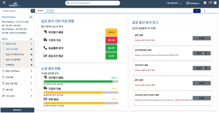Open recent menu DIP 현황 > 병원 전 단계
The height and width of the screenshot is (113, 219).
click(x=14, y=33)
